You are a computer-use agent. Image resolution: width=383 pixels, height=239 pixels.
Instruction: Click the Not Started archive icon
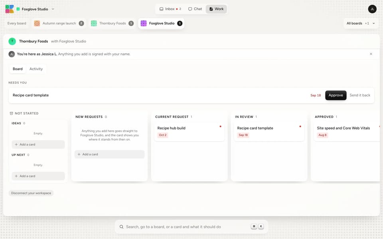pyautogui.click(x=11, y=114)
